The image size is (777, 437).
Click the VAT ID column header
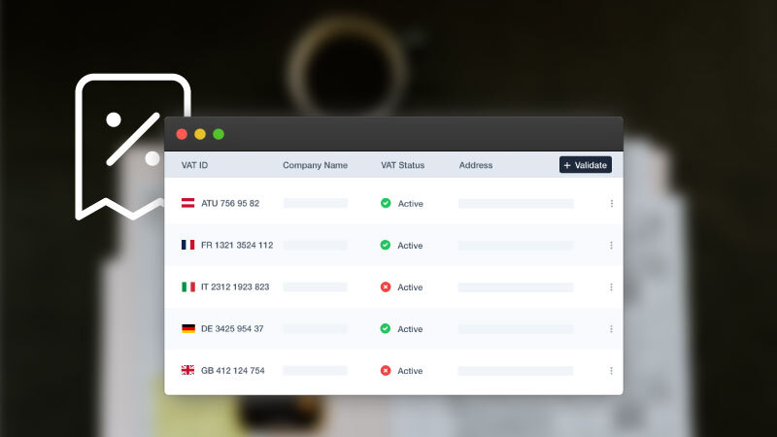[194, 165]
